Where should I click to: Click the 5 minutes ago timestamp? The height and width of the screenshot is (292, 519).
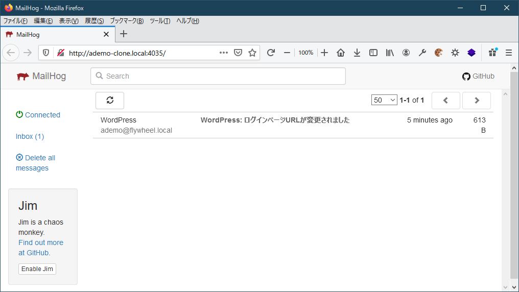click(430, 120)
